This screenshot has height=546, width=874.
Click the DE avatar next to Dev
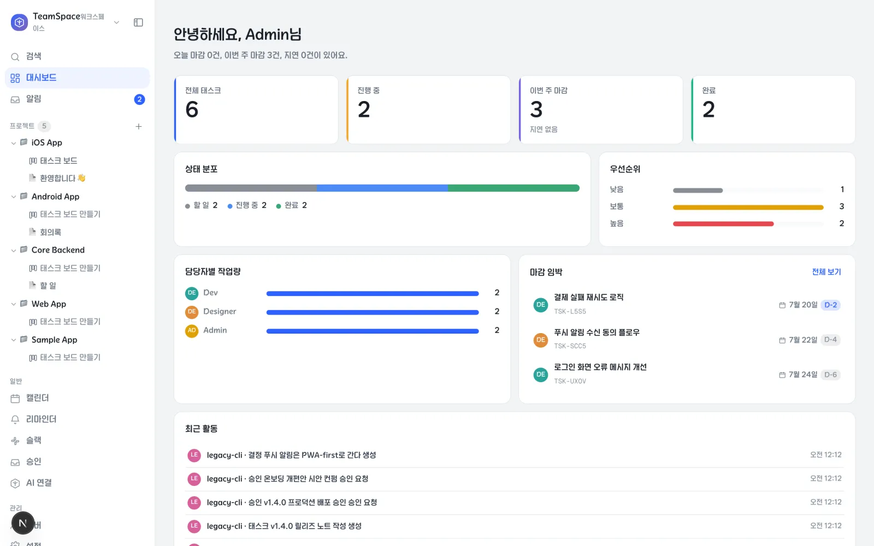[192, 293]
